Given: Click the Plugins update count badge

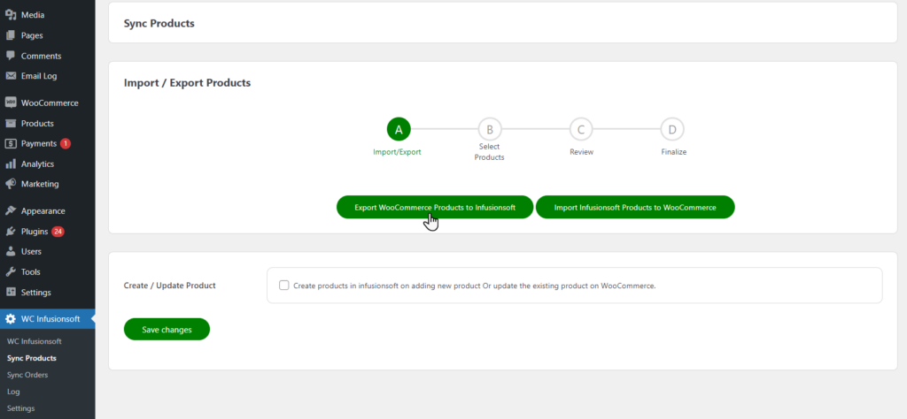Looking at the screenshot, I should (58, 232).
